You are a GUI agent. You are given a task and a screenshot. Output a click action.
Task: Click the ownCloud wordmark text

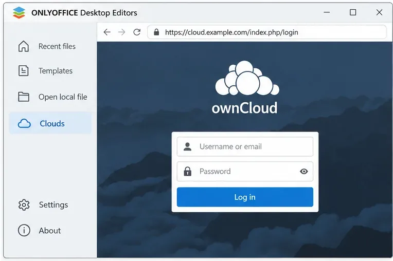click(x=244, y=108)
